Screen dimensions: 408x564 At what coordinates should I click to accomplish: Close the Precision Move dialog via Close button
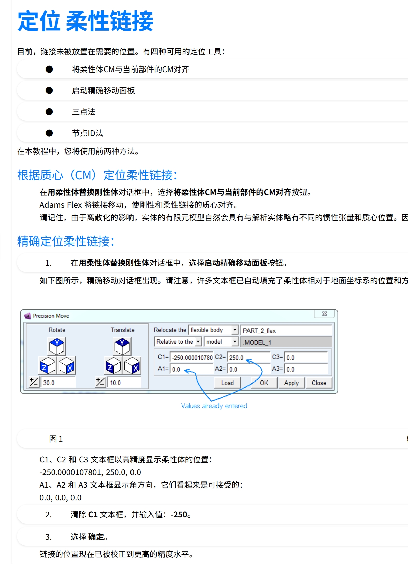click(319, 383)
